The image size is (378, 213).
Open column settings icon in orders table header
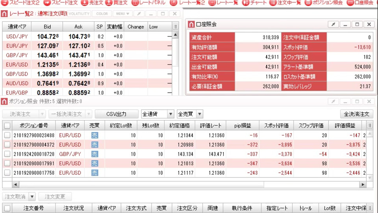(370, 208)
